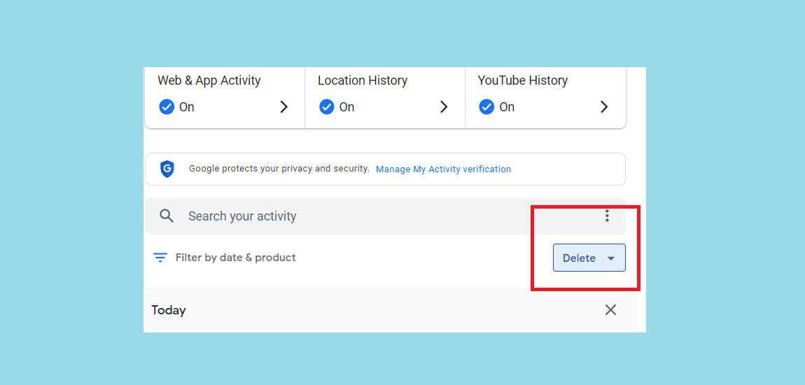Click the Location History chevron arrow
This screenshot has width=805, height=385.
[444, 107]
